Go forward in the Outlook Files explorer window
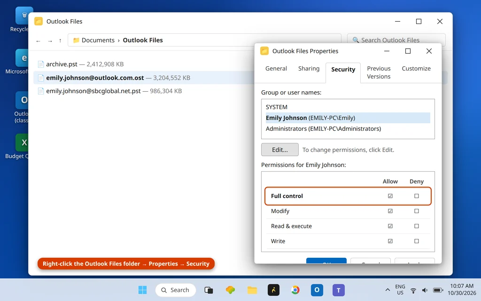This screenshot has height=301, width=481. pos(50,40)
